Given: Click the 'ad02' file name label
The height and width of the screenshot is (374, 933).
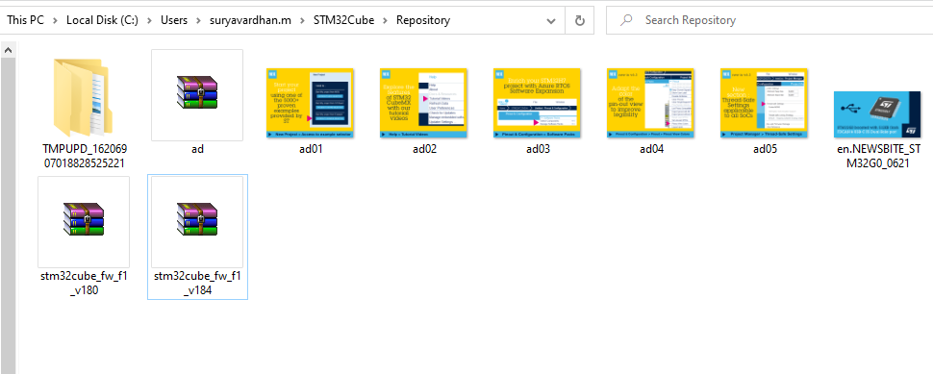Looking at the screenshot, I should [x=424, y=149].
